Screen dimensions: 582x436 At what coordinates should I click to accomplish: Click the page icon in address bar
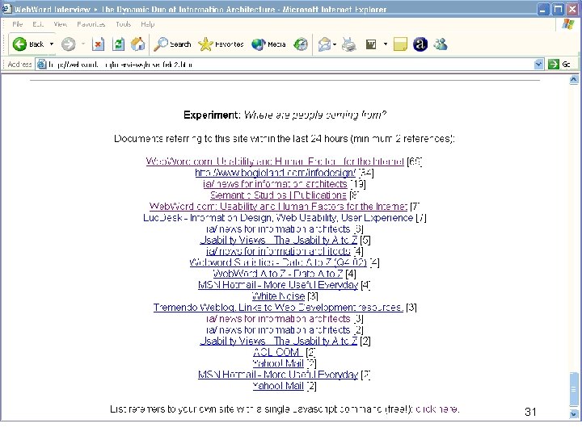coord(41,65)
